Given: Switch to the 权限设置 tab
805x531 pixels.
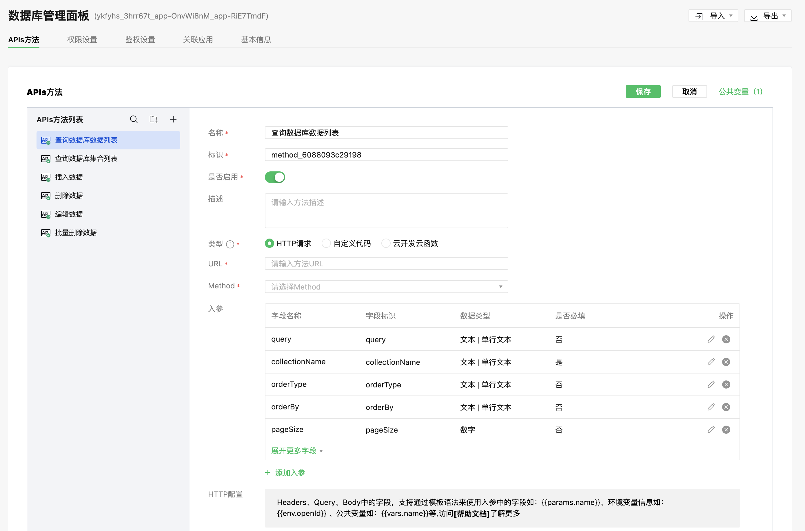Looking at the screenshot, I should tap(82, 40).
